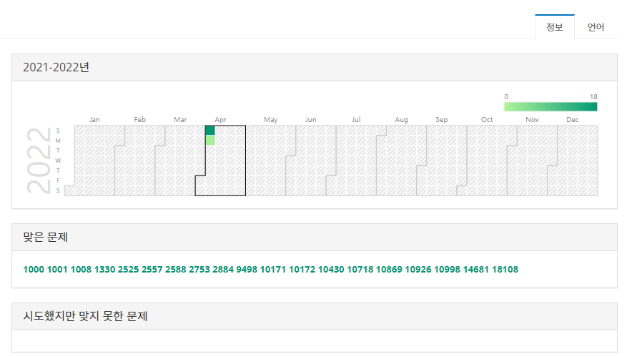Open solved problem 1001
Screen dimensions: 632x356
coord(57,270)
